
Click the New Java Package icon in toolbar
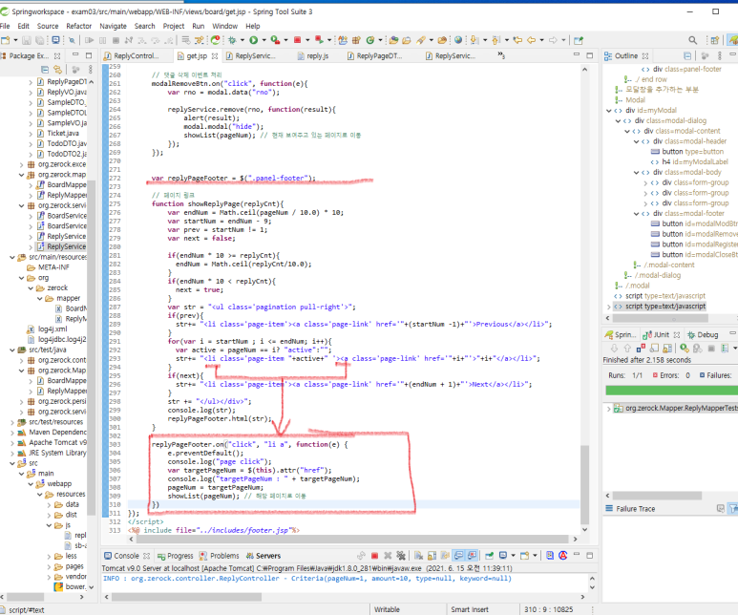point(356,40)
